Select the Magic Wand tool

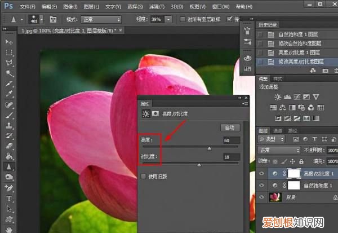pyautogui.click(x=9, y=73)
